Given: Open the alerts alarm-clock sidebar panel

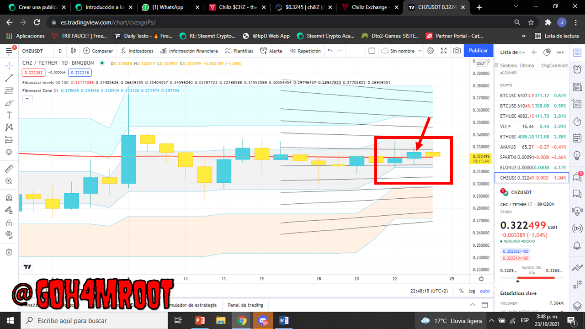Looking at the screenshot, I should pos(577,69).
